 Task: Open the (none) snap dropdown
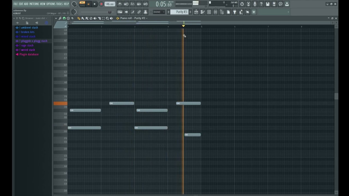click(159, 12)
